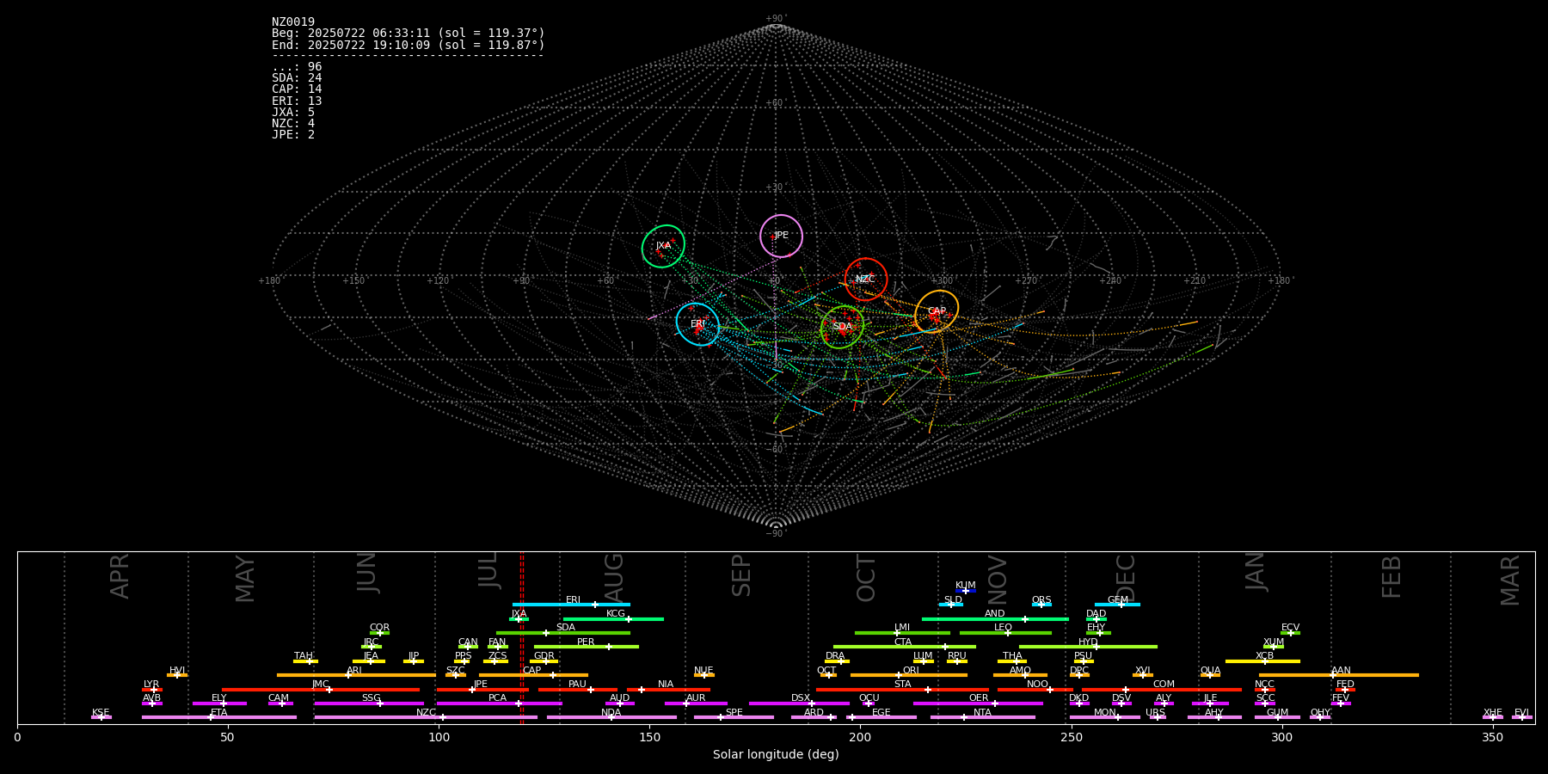
Task: Select the orange CAP radiant circle
Action: [937, 311]
